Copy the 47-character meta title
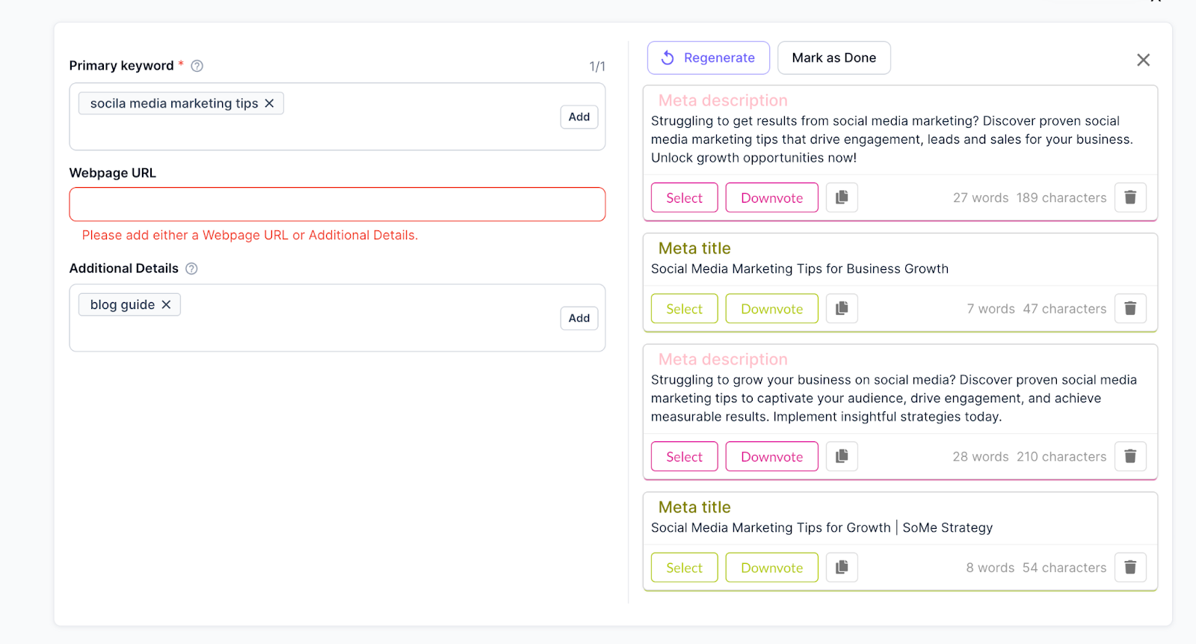The height and width of the screenshot is (644, 1196). [842, 308]
